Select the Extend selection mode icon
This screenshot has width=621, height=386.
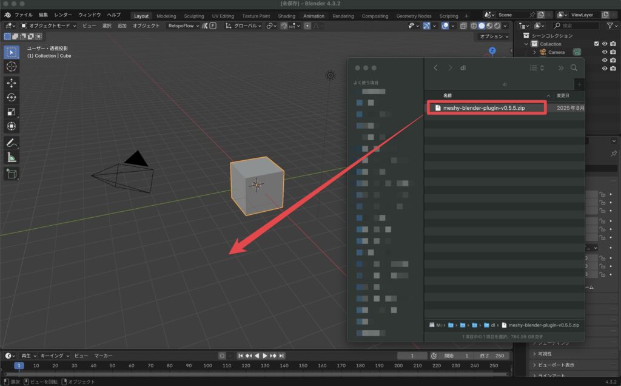[15, 36]
